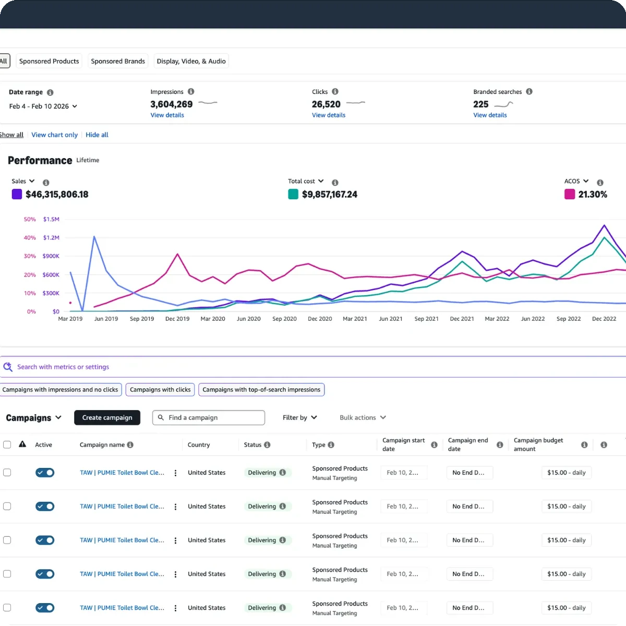Click the Campaign end date info icon

[500, 445]
